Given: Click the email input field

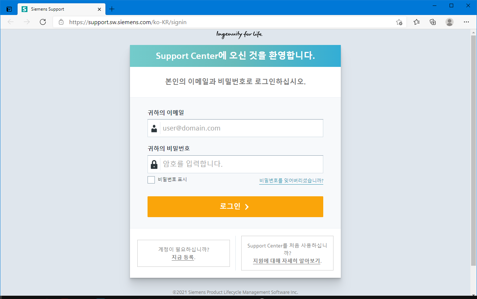Looking at the screenshot, I should point(242,128).
